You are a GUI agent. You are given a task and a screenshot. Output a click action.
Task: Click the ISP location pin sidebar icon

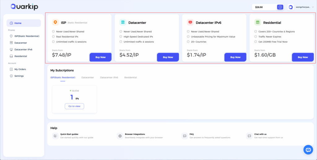click(11, 36)
